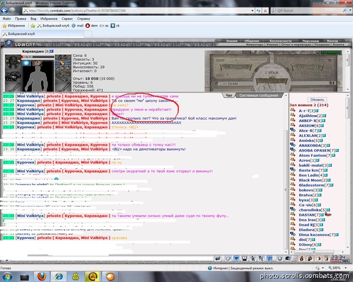
Task: Go to ЗАЛЫ on the map
Action: pyautogui.click(x=232, y=83)
